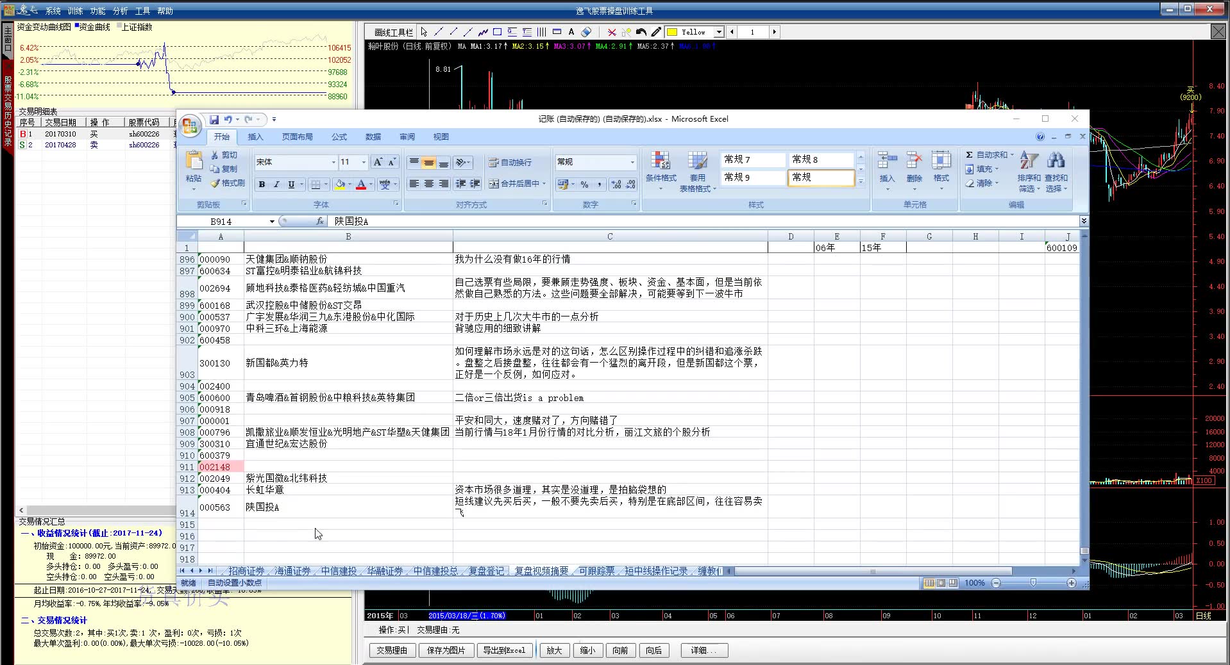Select the arrow pointer in the drawing toolbar
This screenshot has width=1230, height=665.
[x=425, y=32]
